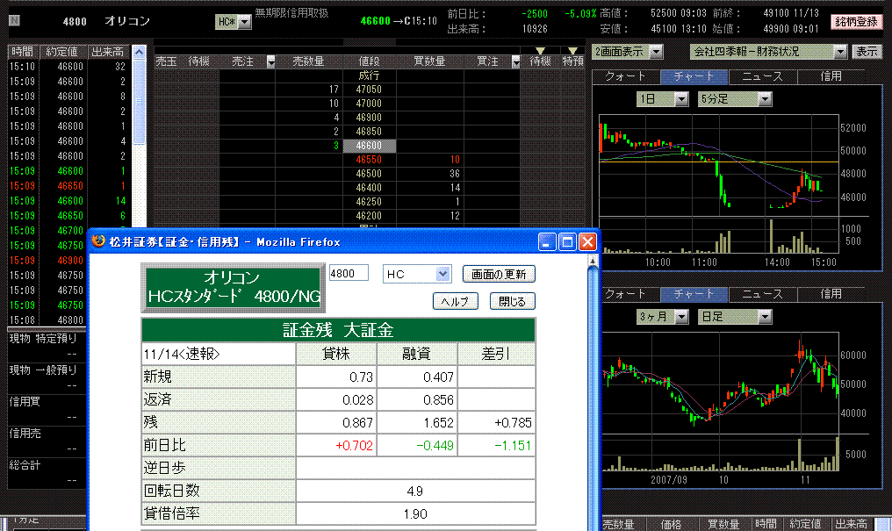Open the 会社四季報-財務状況 dropdown
This screenshot has height=531, width=892.
point(840,52)
